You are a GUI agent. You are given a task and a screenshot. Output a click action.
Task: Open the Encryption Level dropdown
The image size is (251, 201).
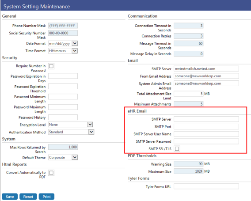click(x=71, y=125)
